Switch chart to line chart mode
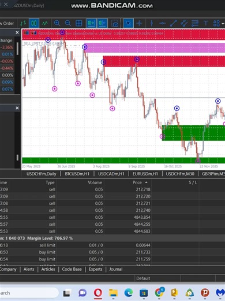This screenshot has height=301, width=225. click(45, 23)
